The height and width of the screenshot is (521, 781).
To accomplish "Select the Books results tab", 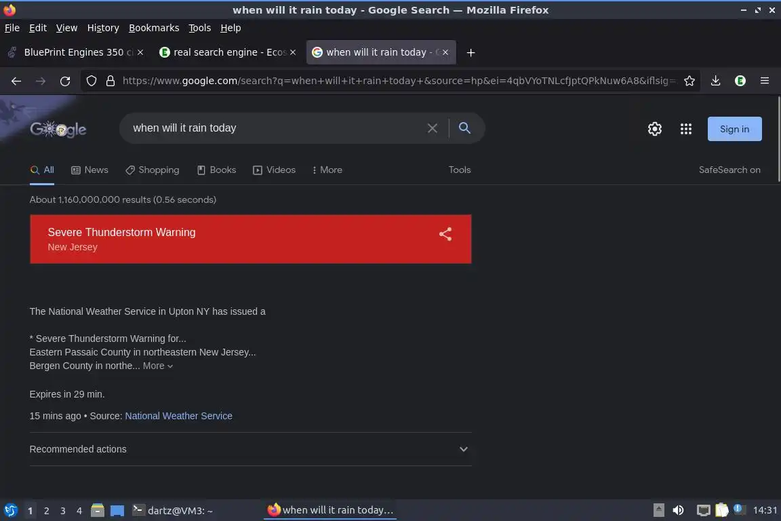I will tap(217, 170).
